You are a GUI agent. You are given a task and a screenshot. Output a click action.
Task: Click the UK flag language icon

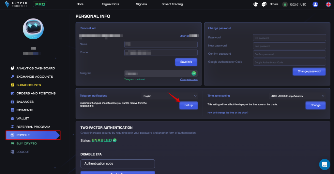(328, 4)
